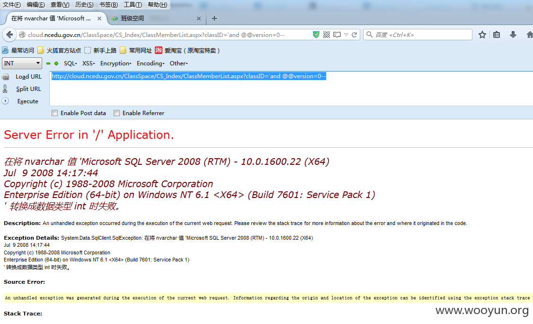Click the HackBar green minus icon

point(48,63)
